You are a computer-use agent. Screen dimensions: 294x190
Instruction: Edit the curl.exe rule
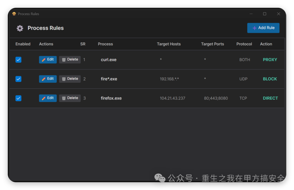point(48,60)
